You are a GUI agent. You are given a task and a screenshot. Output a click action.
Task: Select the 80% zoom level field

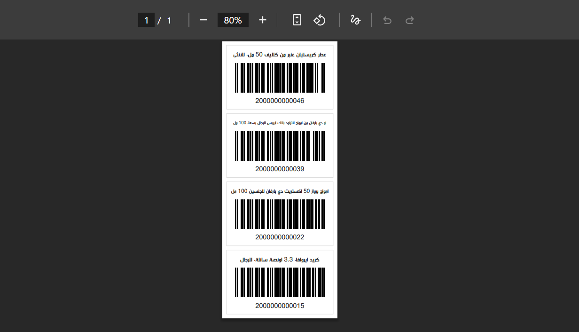(233, 20)
